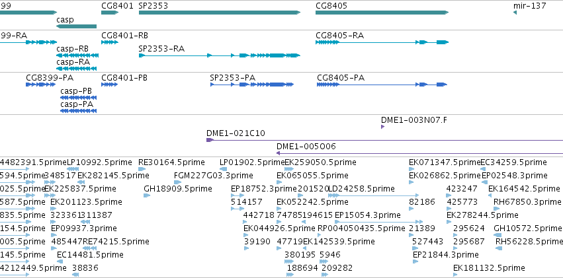Select the CG8405 gene bar
Viewport: 563px width, 278px height.
pos(382,13)
